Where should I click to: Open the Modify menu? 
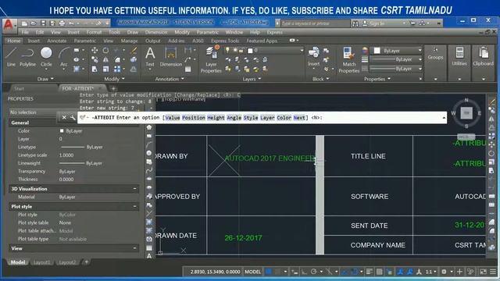coord(182,32)
